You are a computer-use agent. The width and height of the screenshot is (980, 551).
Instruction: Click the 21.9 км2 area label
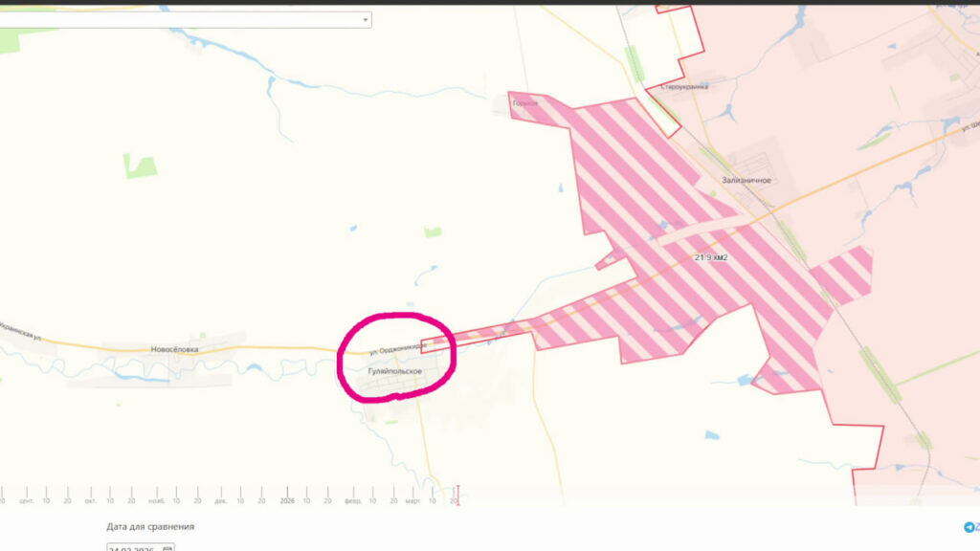711,258
